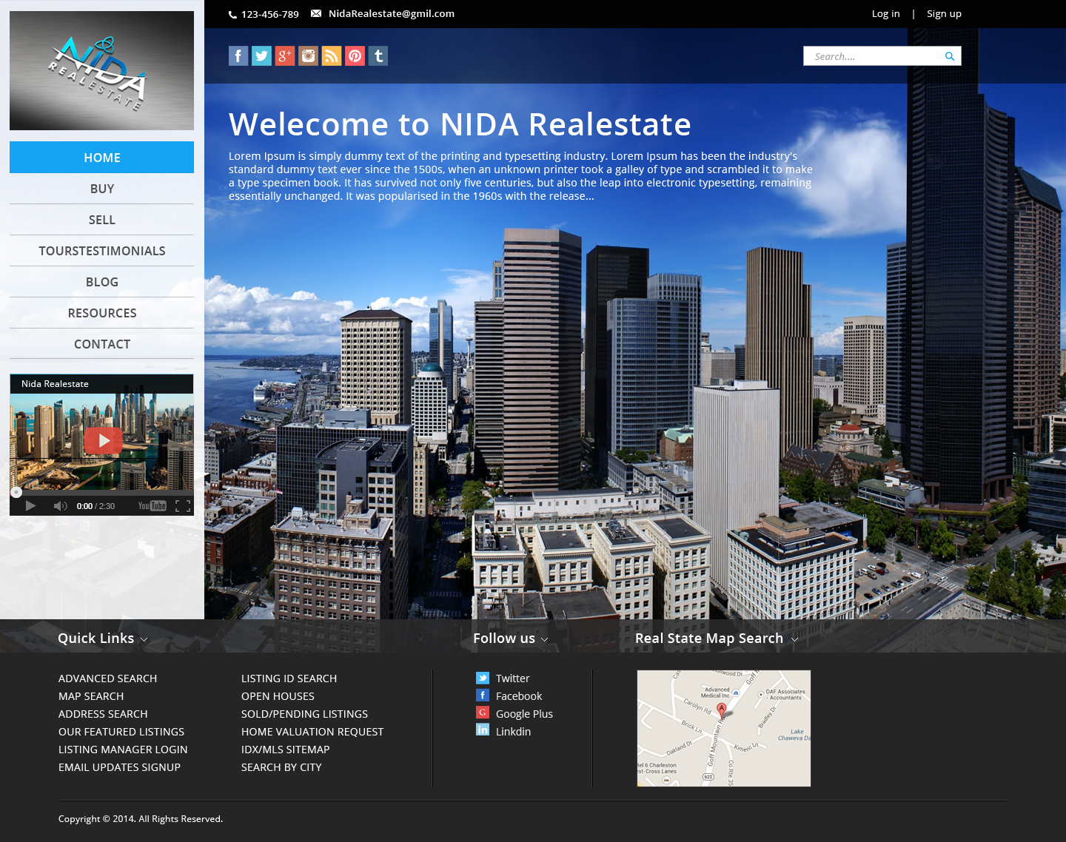Image resolution: width=1066 pixels, height=842 pixels.
Task: Expand Real State Map Search chevron
Action: tap(794, 639)
